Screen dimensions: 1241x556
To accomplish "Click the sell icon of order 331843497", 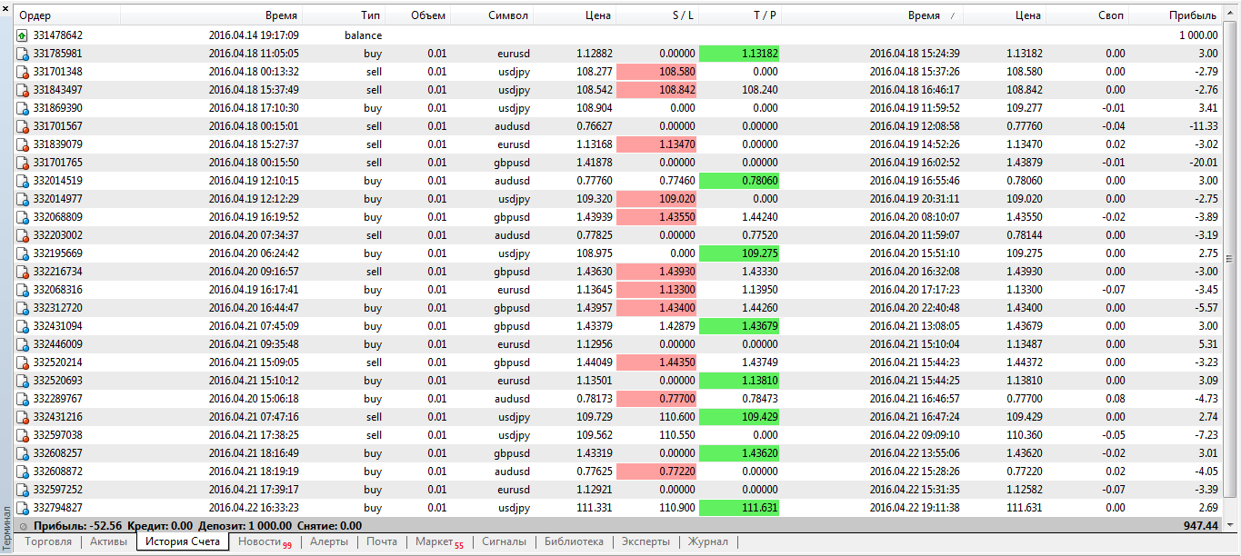I will [23, 90].
